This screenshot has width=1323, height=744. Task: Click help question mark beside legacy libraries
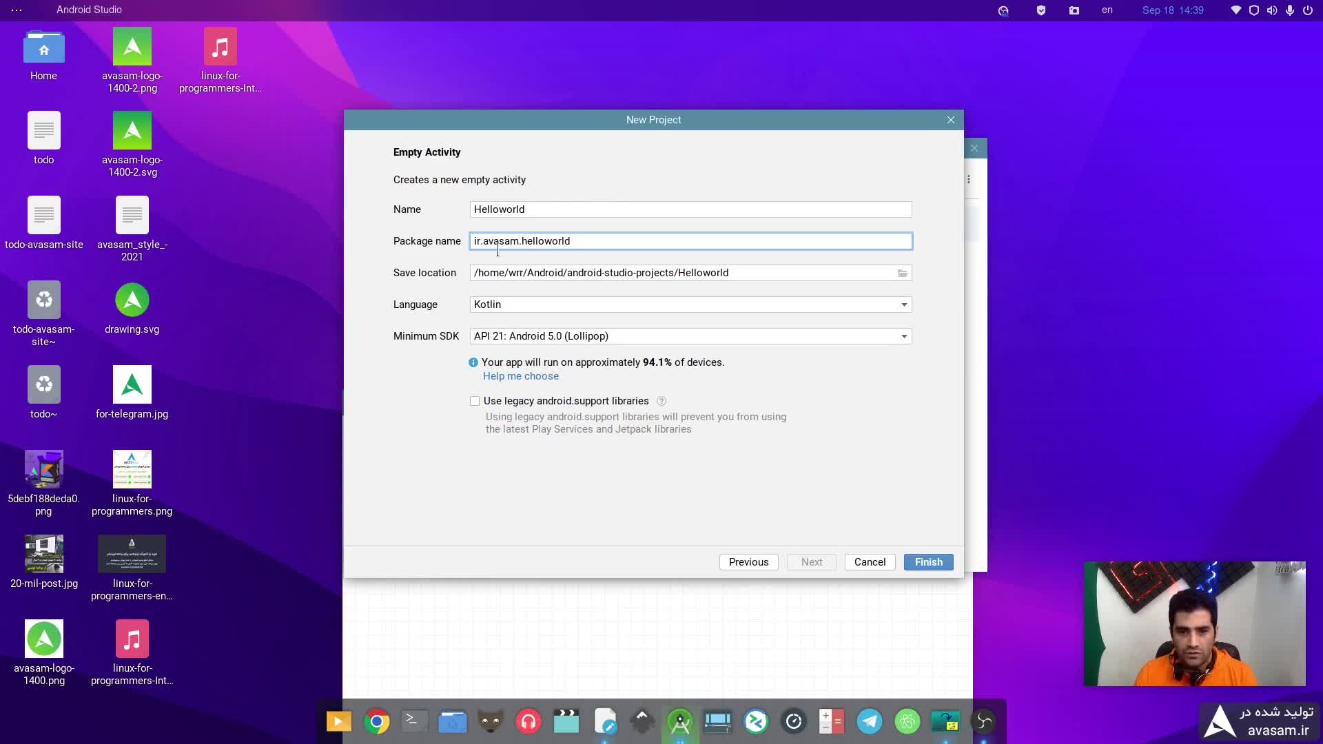click(x=661, y=401)
